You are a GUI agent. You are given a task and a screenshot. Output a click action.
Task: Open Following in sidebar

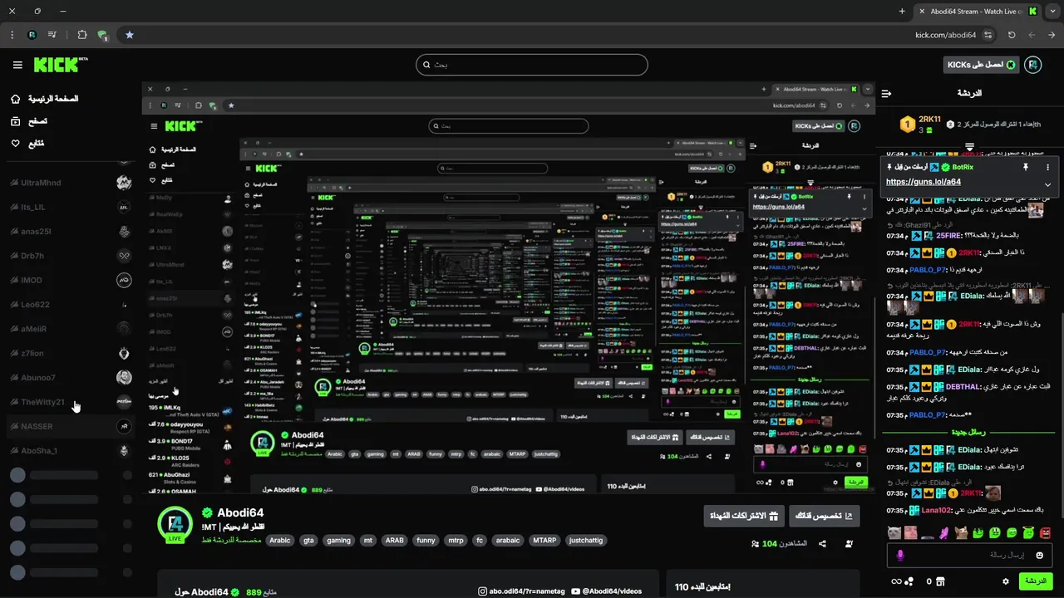[x=27, y=144]
